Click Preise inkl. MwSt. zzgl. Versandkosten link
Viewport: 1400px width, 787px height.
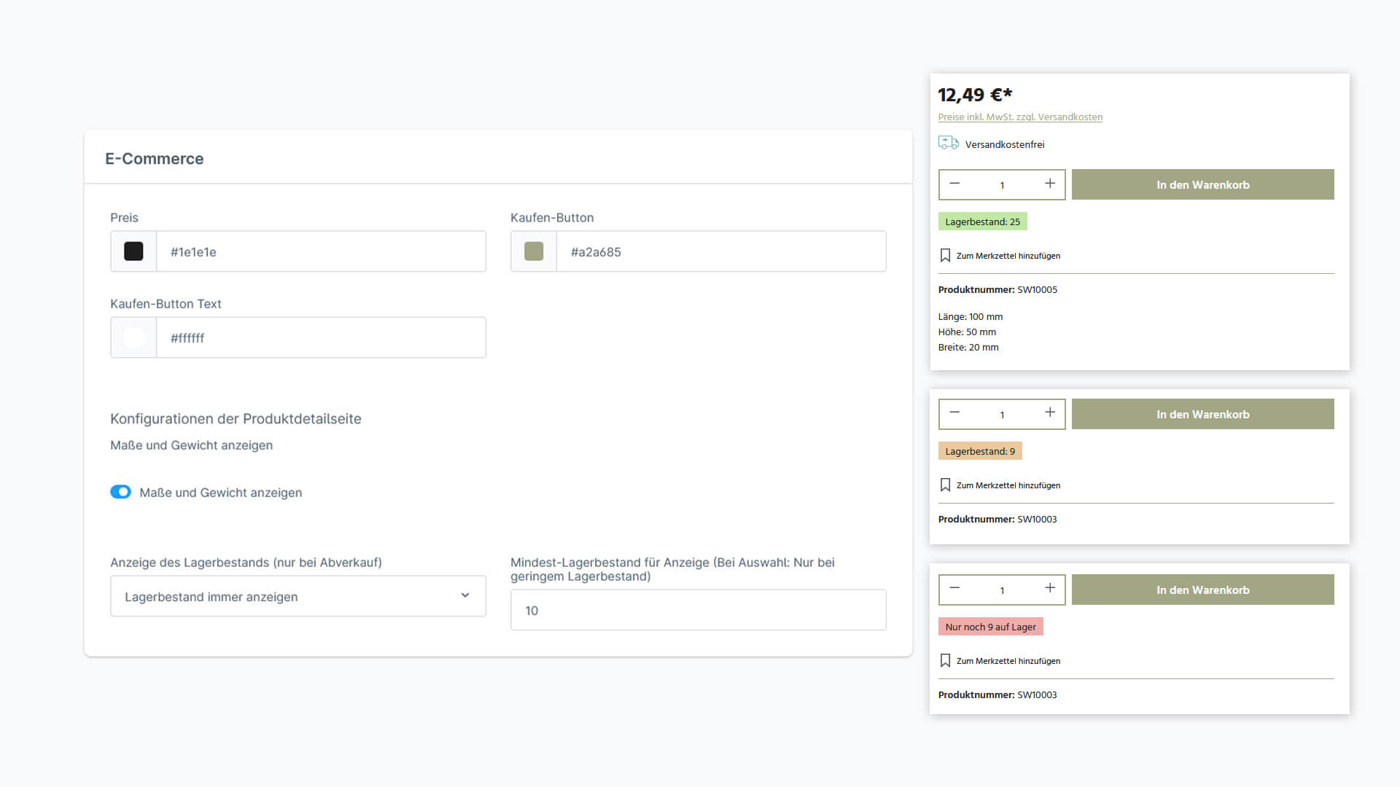[x=1019, y=117]
